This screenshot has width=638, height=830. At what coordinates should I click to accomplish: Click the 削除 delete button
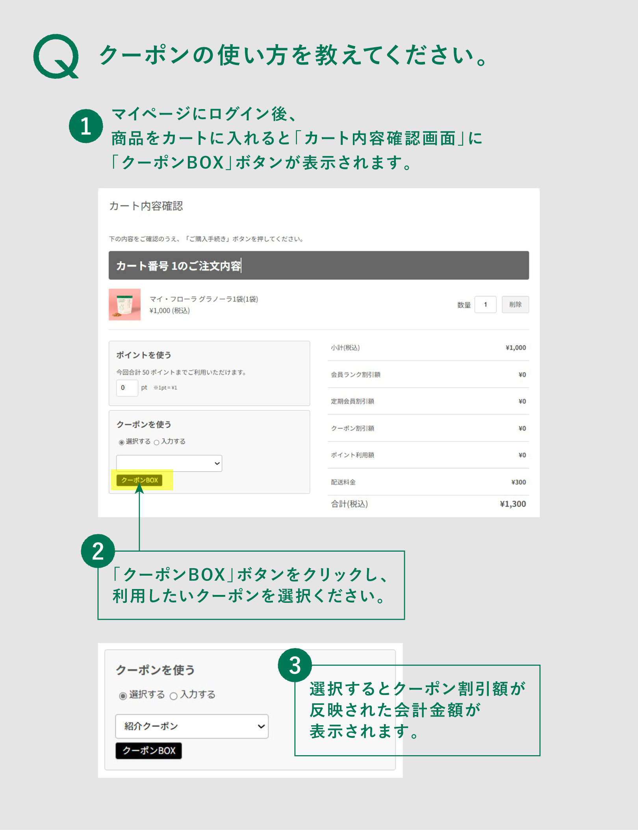pos(516,304)
